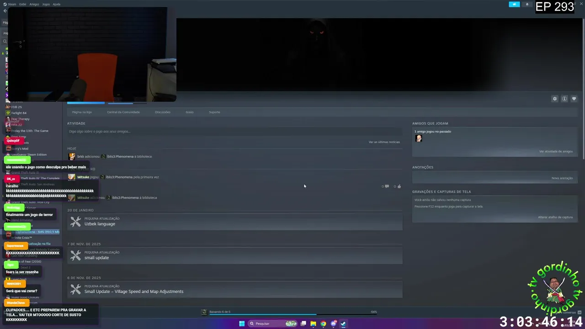Image resolution: width=585 pixels, height=329 pixels.
Task: Open Ver atividade de amigos link
Action: coord(556,151)
